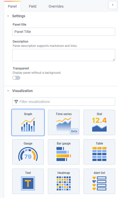Collapse the options pane using arrow button
The image size is (118, 198).
pos(113,5)
